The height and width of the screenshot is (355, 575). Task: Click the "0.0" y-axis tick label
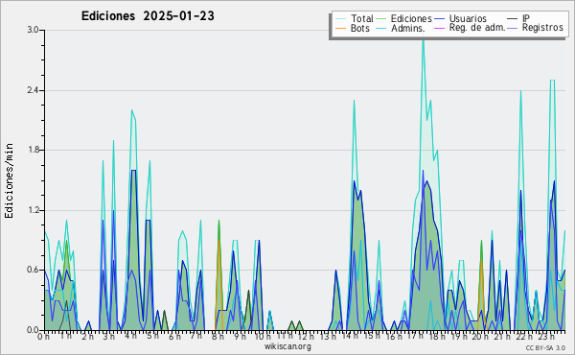[34, 330]
